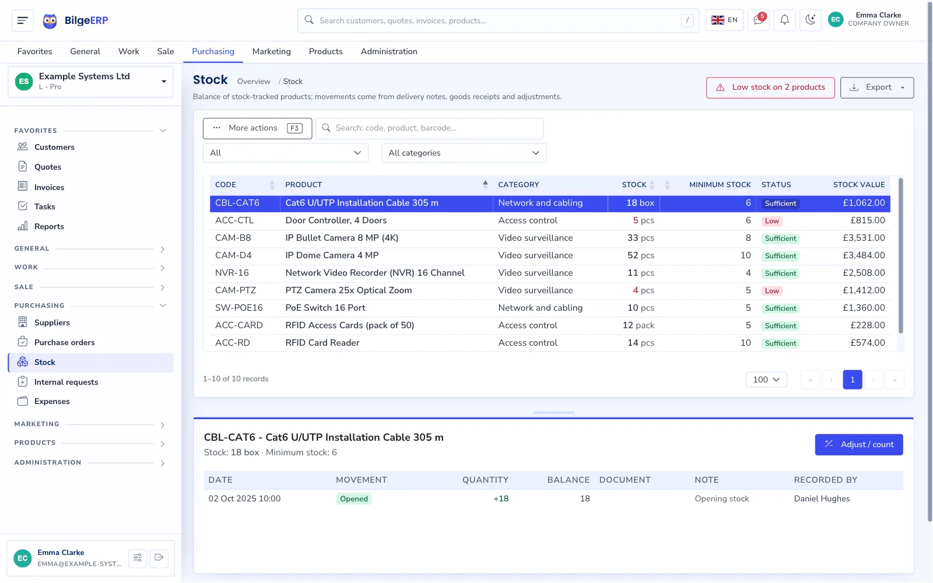Click the global search field
The image size is (933, 583).
click(x=498, y=20)
